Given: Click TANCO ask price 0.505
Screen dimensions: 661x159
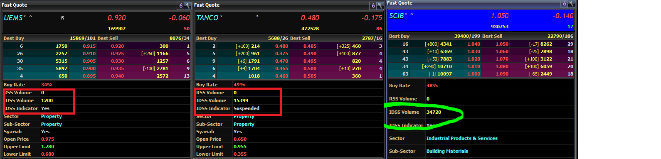Looking at the screenshot, I should tap(310, 76).
